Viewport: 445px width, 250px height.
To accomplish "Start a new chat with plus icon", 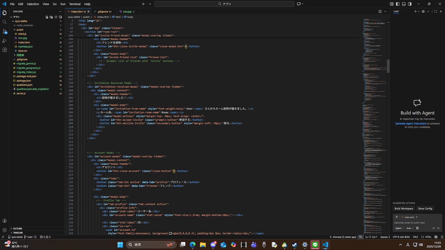I will (415, 12).
